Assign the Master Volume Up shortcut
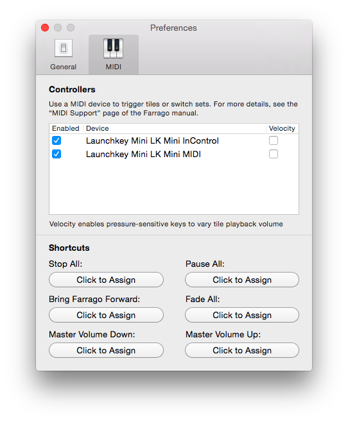The image size is (348, 422). point(242,350)
